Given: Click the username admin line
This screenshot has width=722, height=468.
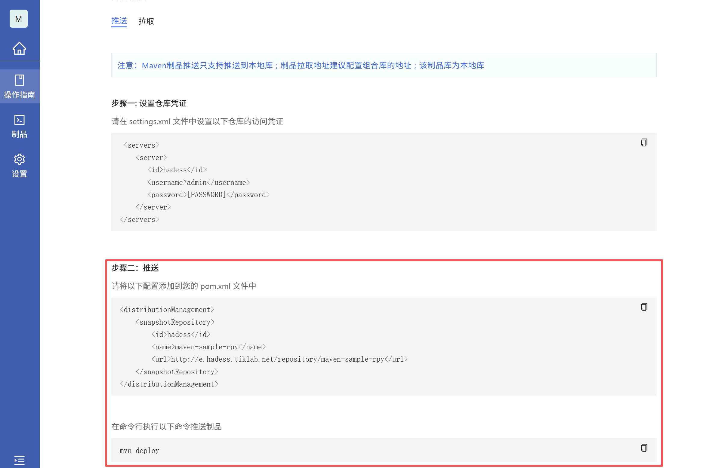Looking at the screenshot, I should (x=198, y=182).
